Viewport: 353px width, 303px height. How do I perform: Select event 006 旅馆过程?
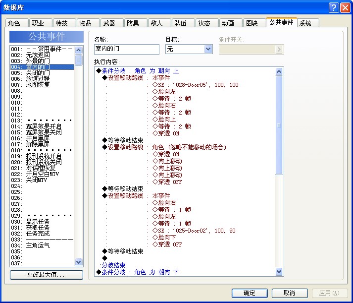pos(42,79)
